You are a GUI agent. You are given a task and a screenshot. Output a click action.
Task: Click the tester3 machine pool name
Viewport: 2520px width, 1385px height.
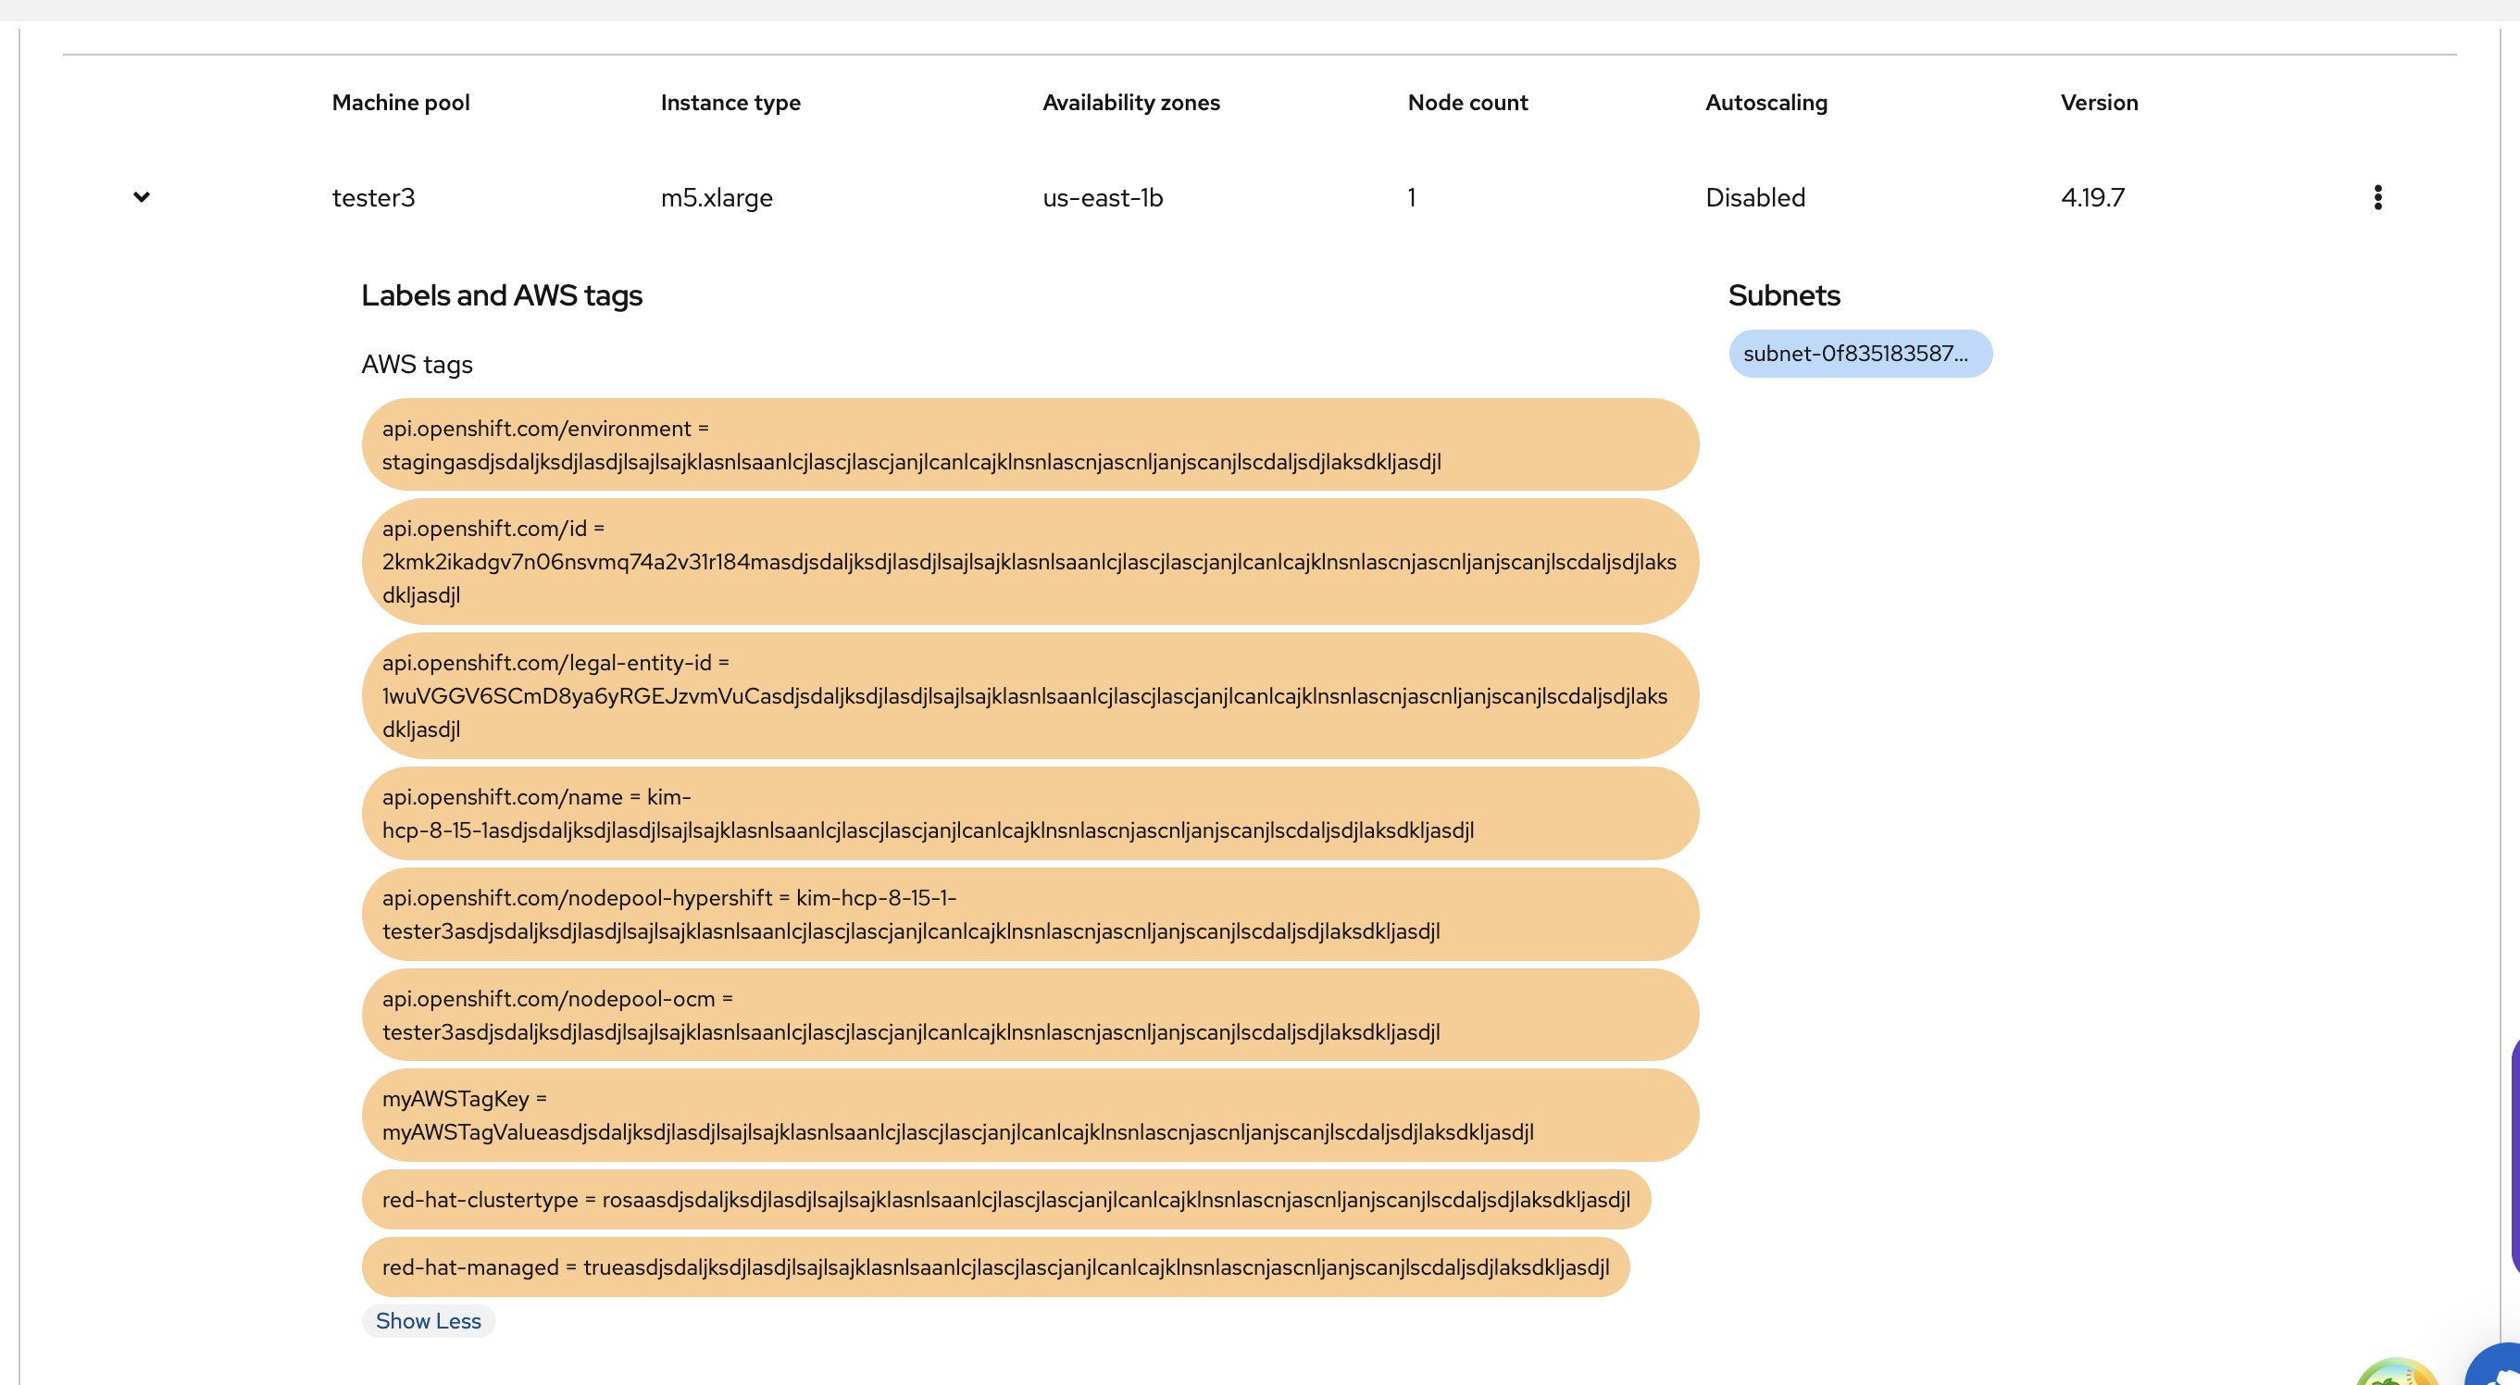pos(374,197)
